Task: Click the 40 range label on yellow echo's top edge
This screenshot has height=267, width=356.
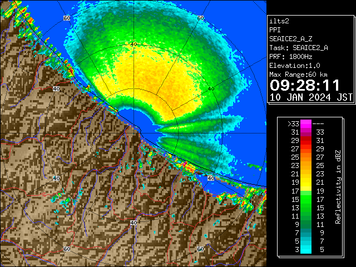Action: tap(133, 44)
